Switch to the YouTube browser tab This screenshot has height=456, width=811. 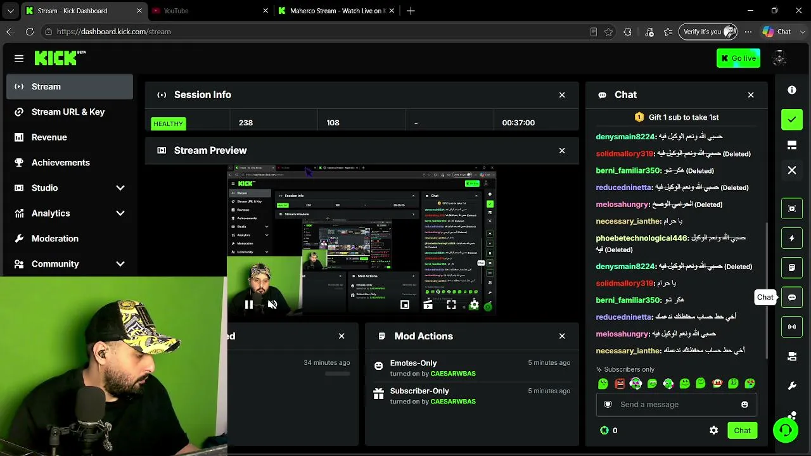(210, 11)
